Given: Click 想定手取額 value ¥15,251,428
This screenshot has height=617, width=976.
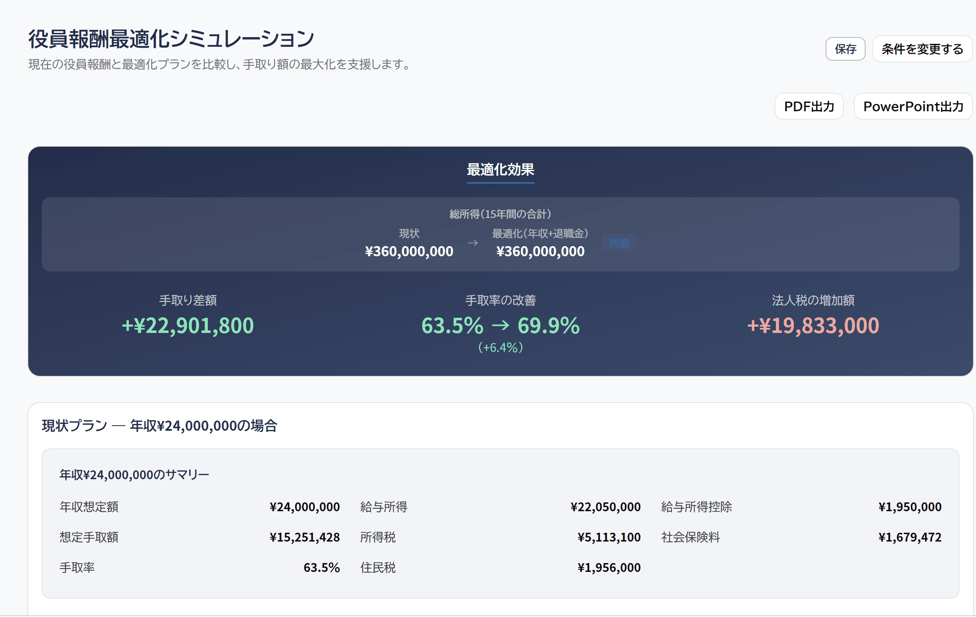Looking at the screenshot, I should pos(305,537).
